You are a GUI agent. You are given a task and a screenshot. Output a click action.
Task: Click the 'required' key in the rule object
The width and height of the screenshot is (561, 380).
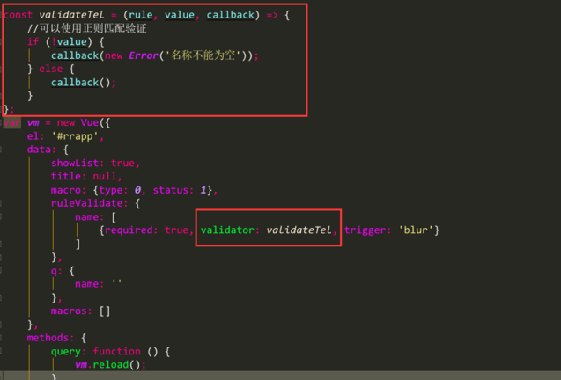pyautogui.click(x=129, y=230)
